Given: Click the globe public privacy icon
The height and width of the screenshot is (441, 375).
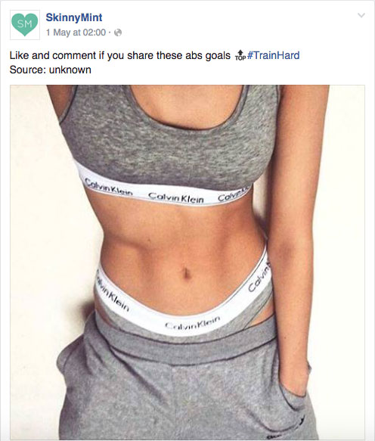Looking at the screenshot, I should click(x=118, y=33).
